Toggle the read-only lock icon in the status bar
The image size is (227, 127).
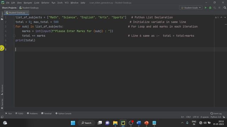point(224,117)
